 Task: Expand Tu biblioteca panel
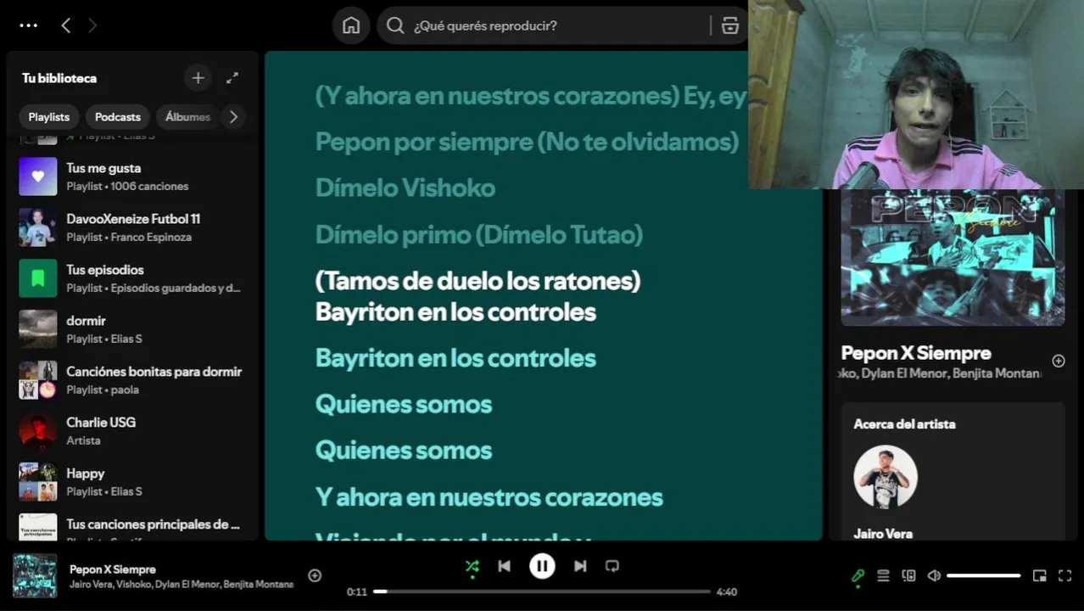(232, 78)
